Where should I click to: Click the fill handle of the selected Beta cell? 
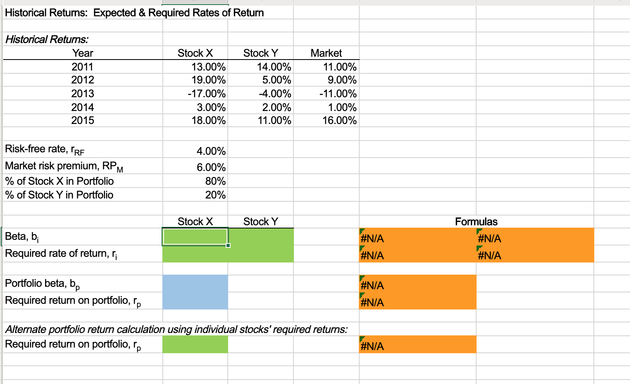click(x=228, y=246)
